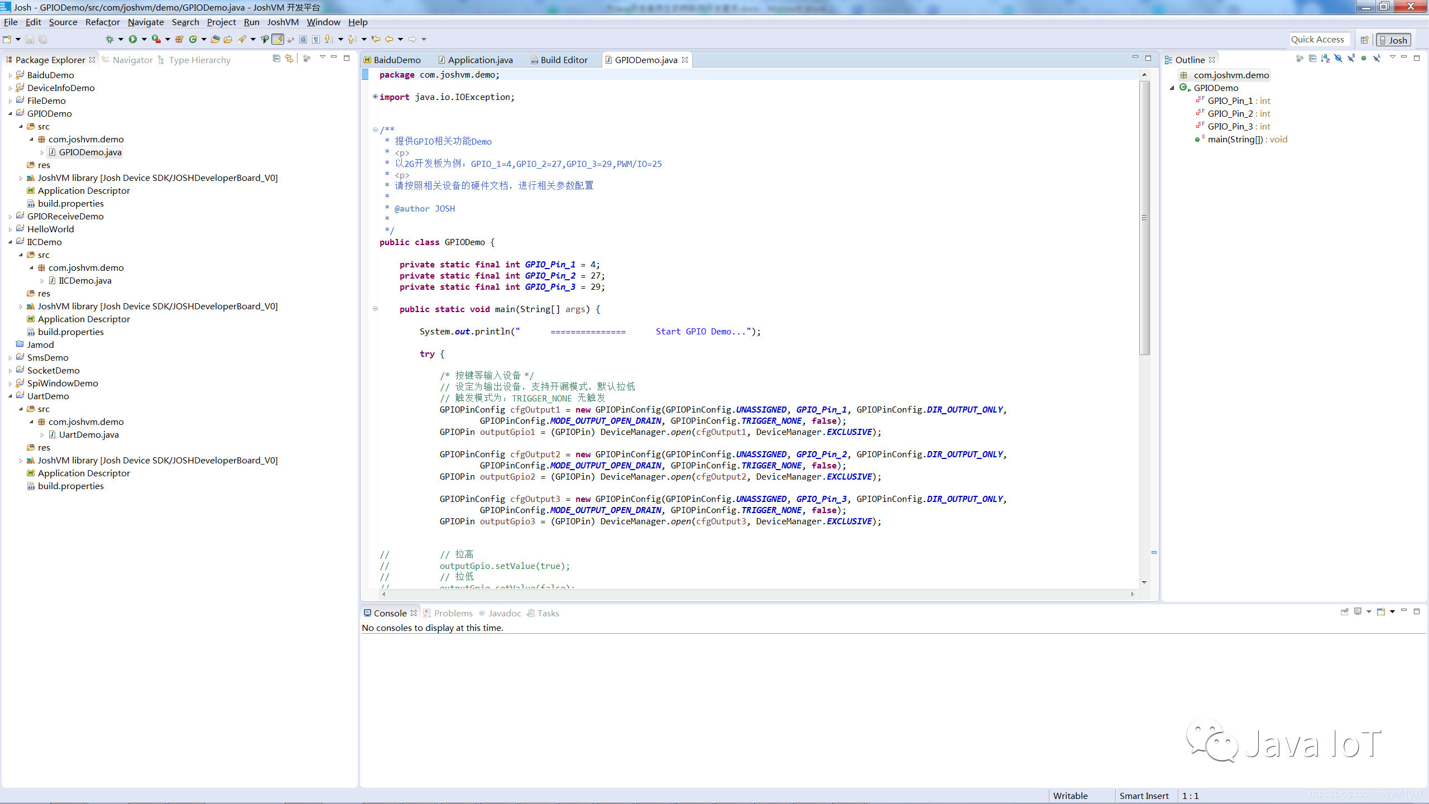
Task: Open the Tasks tab
Action: click(x=543, y=613)
